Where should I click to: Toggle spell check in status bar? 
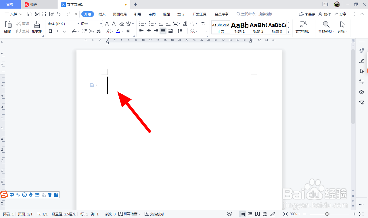click(x=130, y=214)
